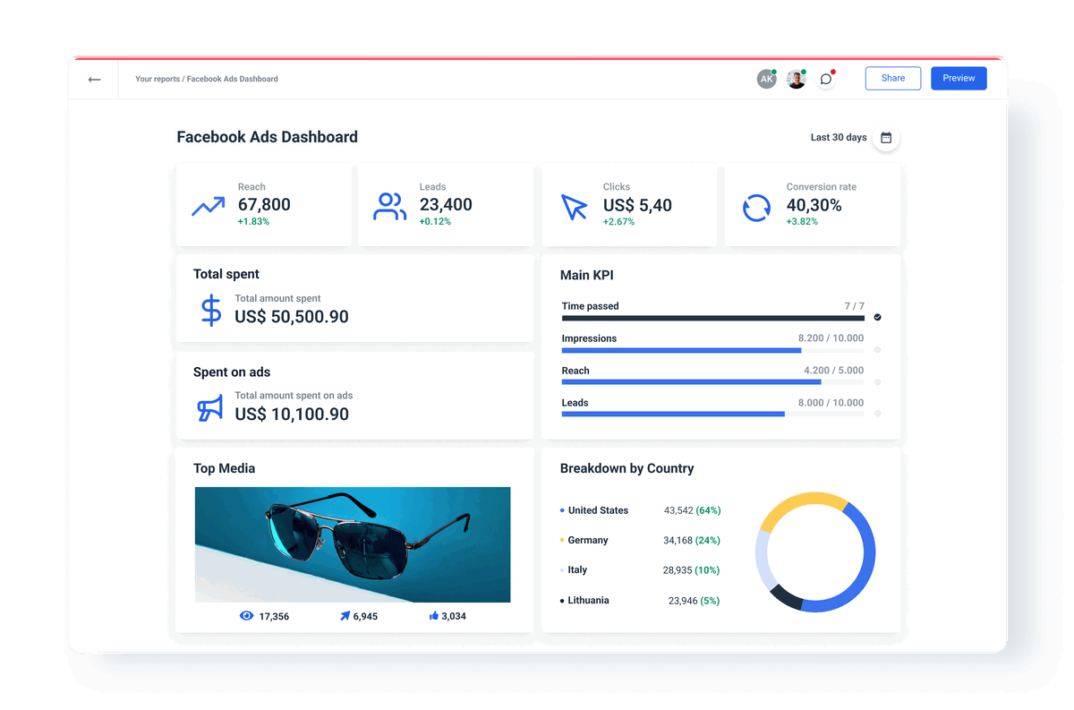Click the Reach trend arrow icon

click(208, 205)
